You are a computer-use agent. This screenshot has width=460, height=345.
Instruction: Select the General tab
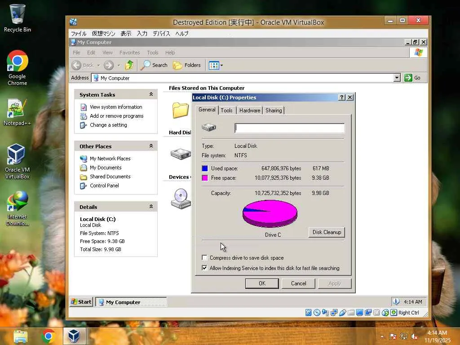[207, 110]
